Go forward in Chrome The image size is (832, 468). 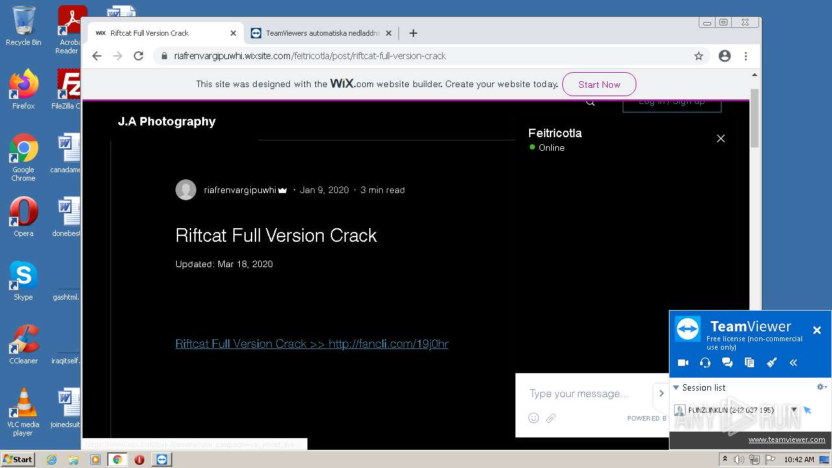118,56
